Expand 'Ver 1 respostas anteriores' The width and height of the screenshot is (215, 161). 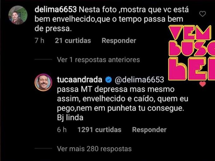98,60
